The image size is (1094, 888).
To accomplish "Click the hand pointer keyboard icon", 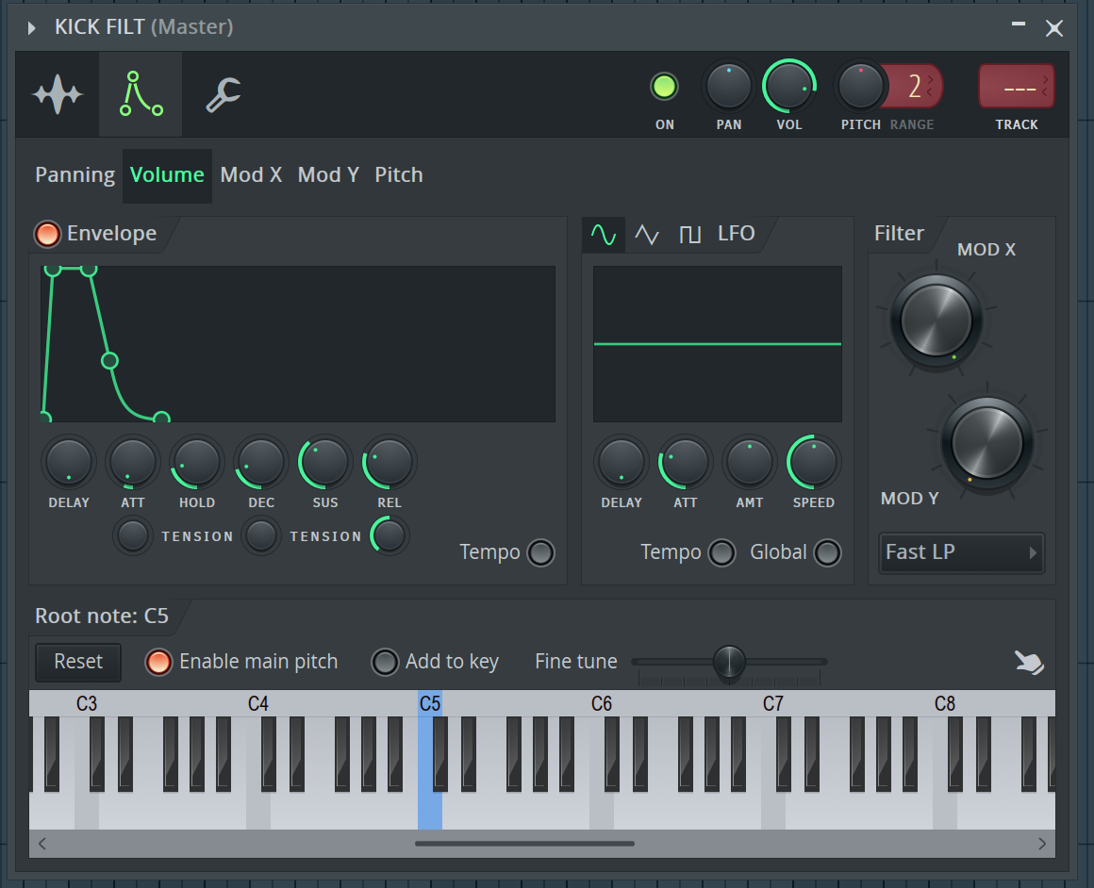I will 1029,662.
